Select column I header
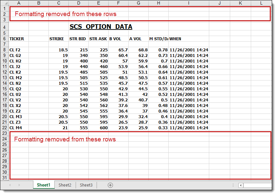 tap(189, 3)
